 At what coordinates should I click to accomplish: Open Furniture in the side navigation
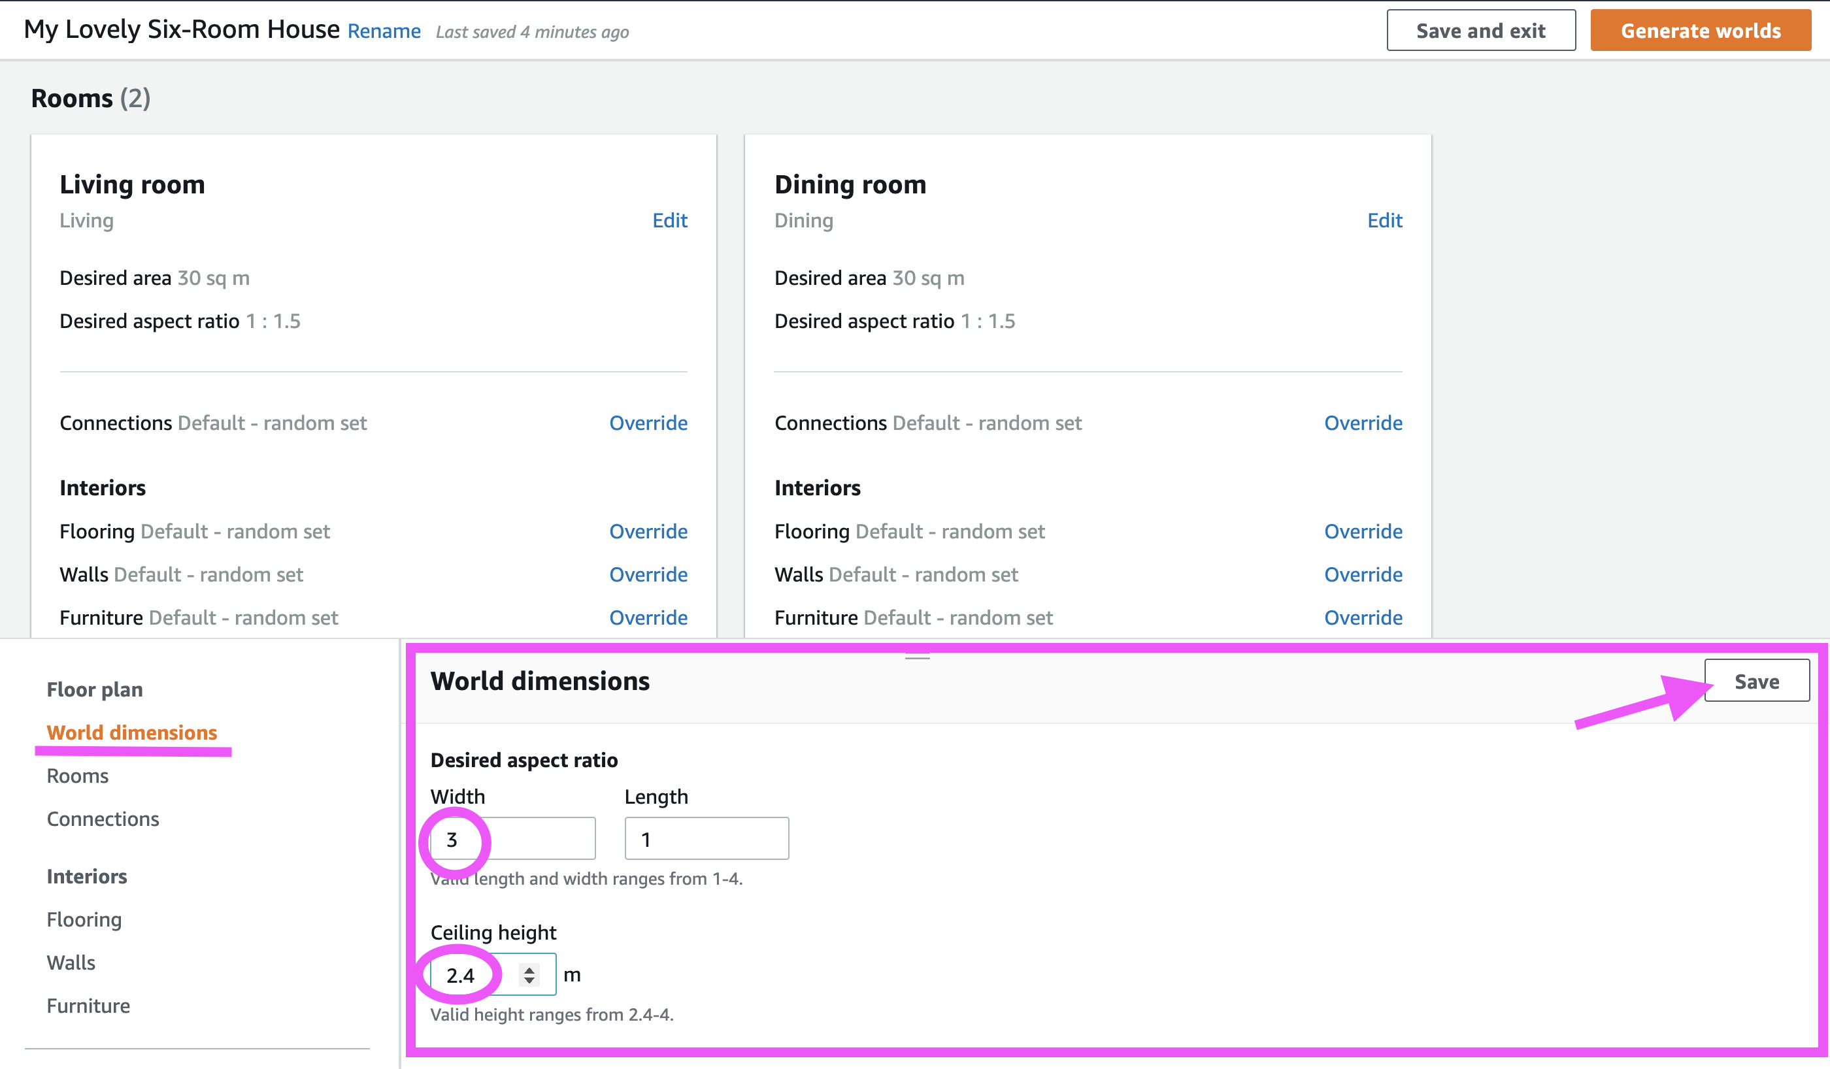click(x=88, y=1005)
